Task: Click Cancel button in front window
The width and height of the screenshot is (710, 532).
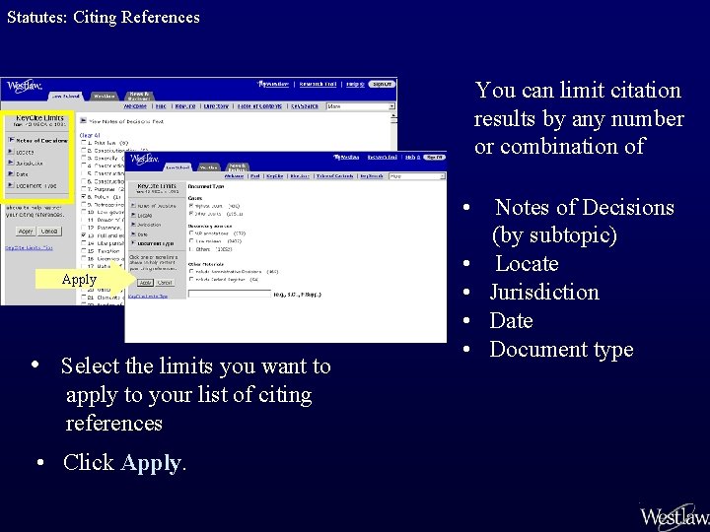Action: tap(165, 283)
